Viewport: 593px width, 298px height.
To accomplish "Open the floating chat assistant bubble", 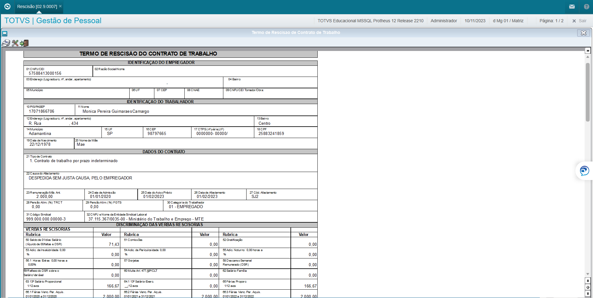I will [x=584, y=170].
